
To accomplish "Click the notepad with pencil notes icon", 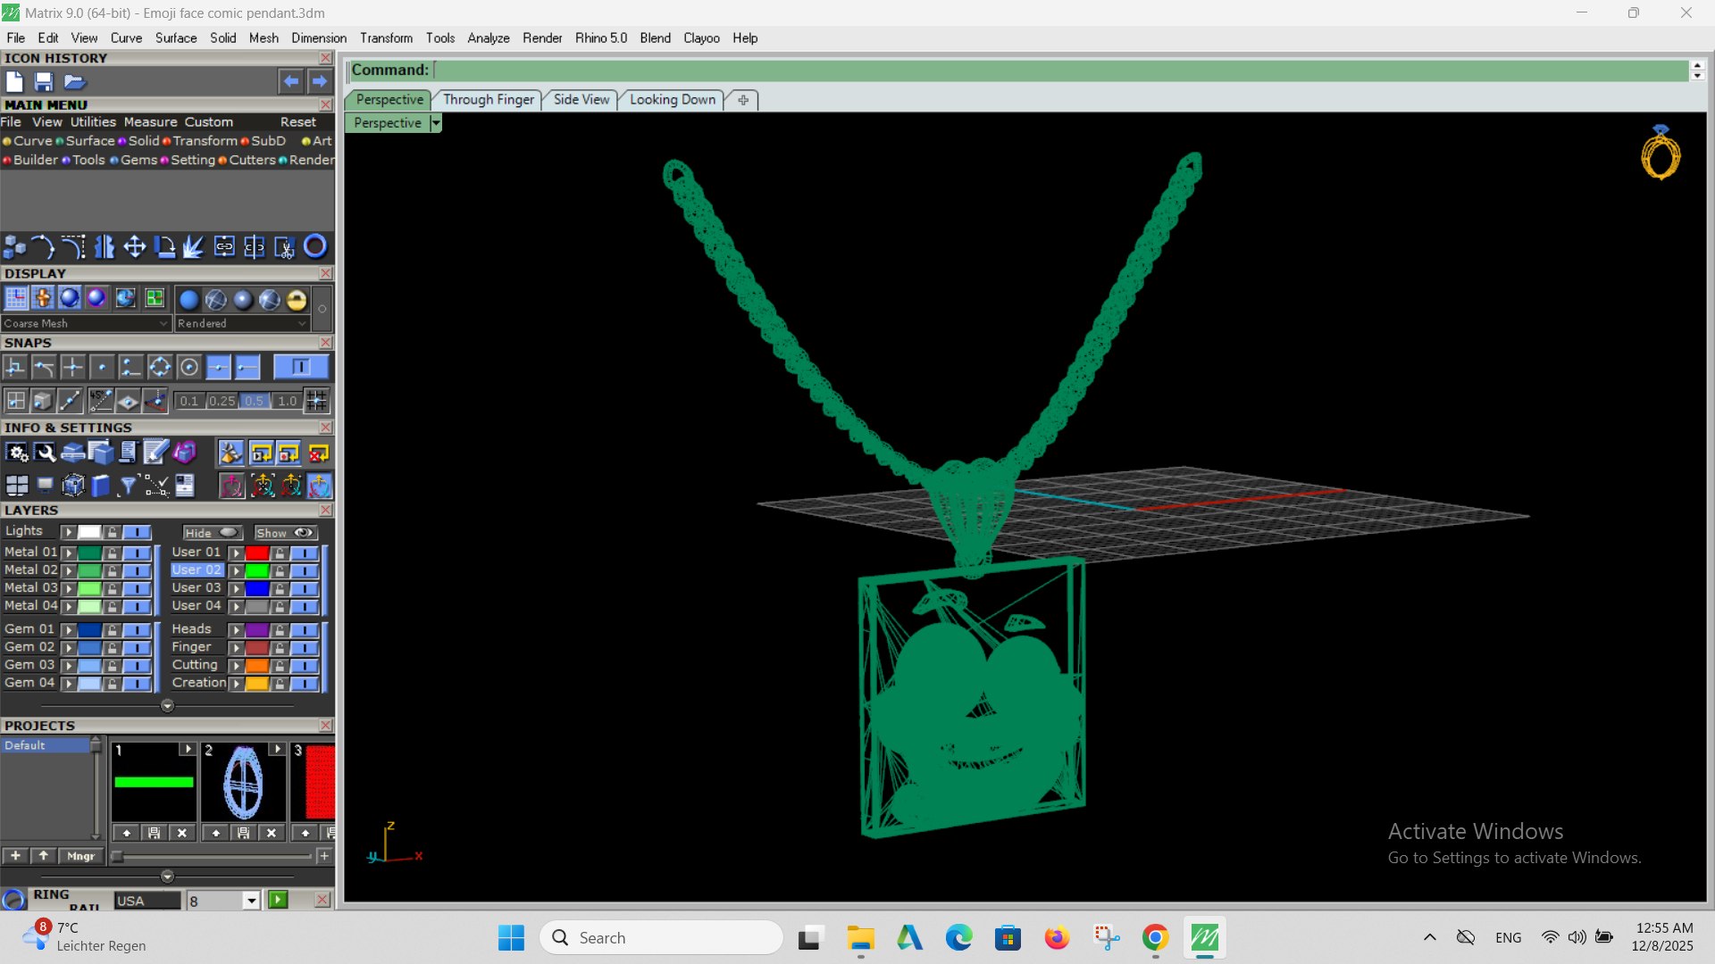I will pos(155,453).
